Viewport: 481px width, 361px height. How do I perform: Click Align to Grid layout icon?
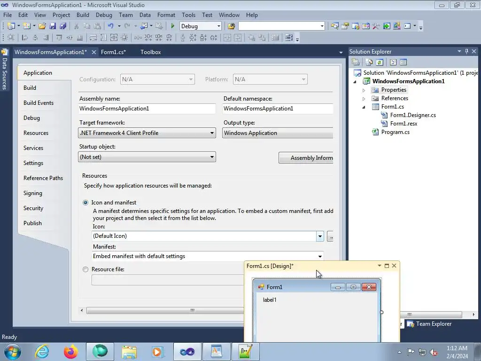tap(11, 38)
